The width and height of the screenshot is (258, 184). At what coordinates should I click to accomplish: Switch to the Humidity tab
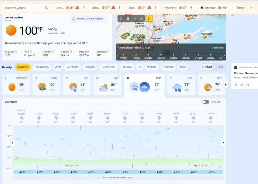(x=90, y=67)
